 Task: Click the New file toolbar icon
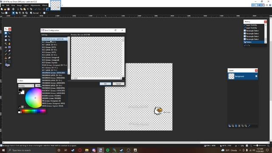pos(2,9)
